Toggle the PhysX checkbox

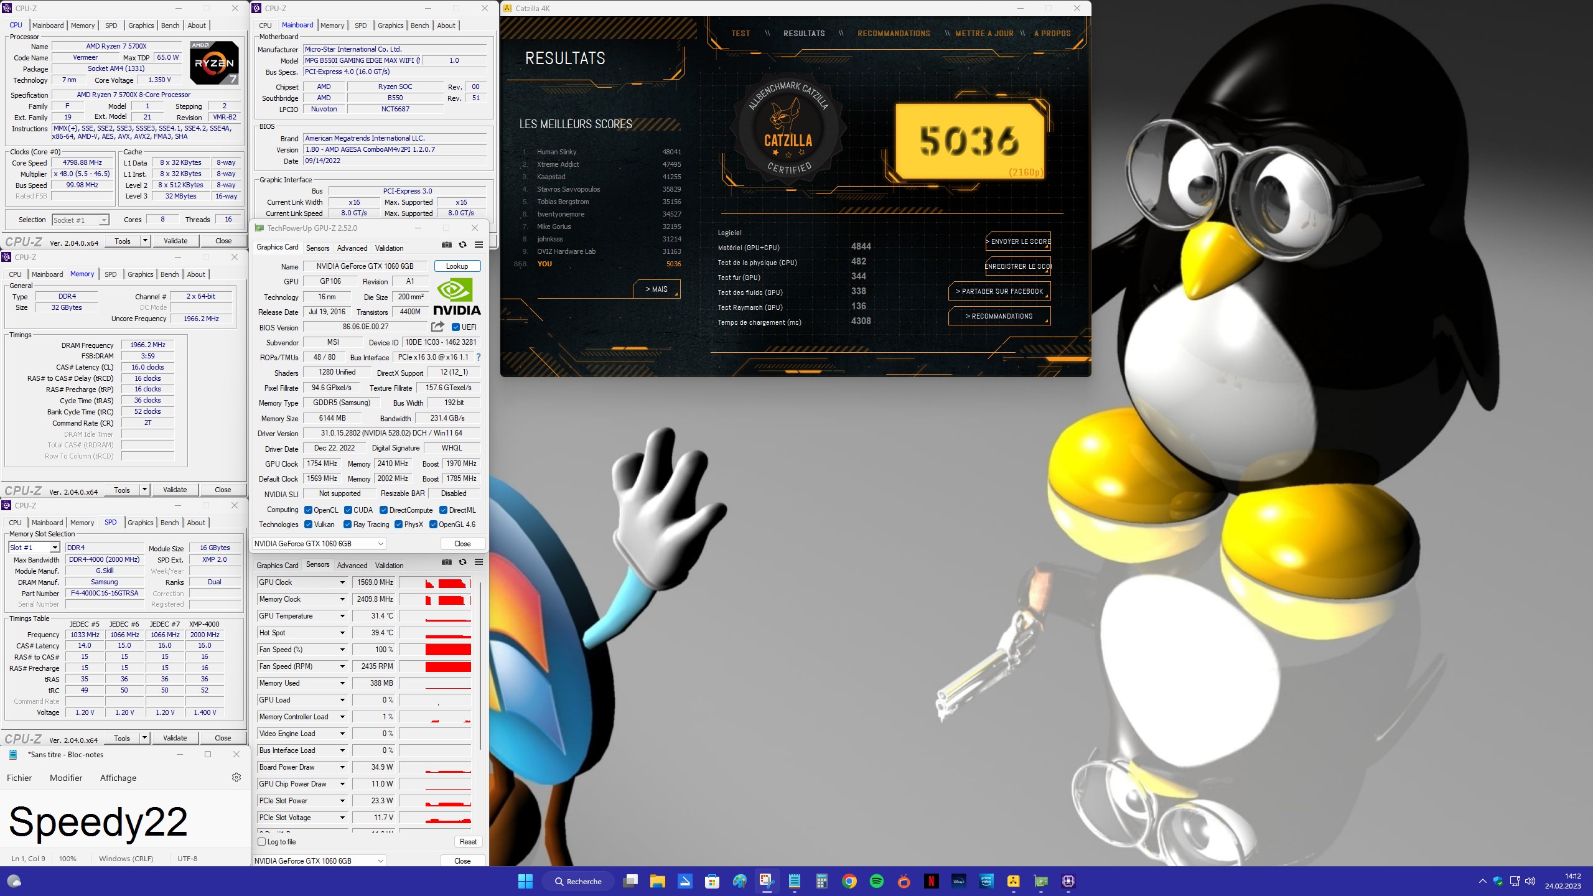click(398, 524)
